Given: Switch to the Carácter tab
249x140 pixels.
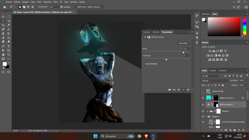Looking at the screenshot, I should [x=147, y=32].
